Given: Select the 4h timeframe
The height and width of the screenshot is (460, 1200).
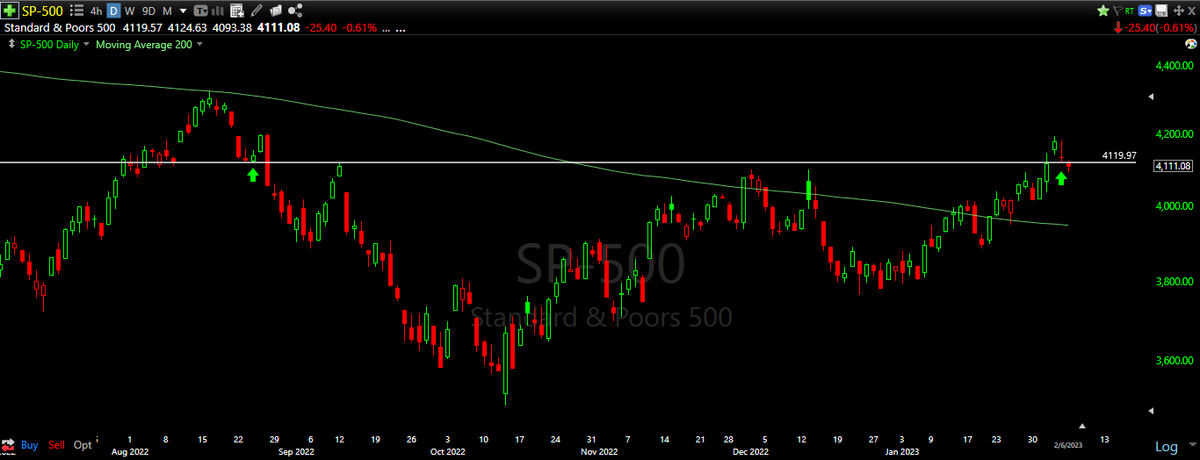Looking at the screenshot, I should click(96, 11).
